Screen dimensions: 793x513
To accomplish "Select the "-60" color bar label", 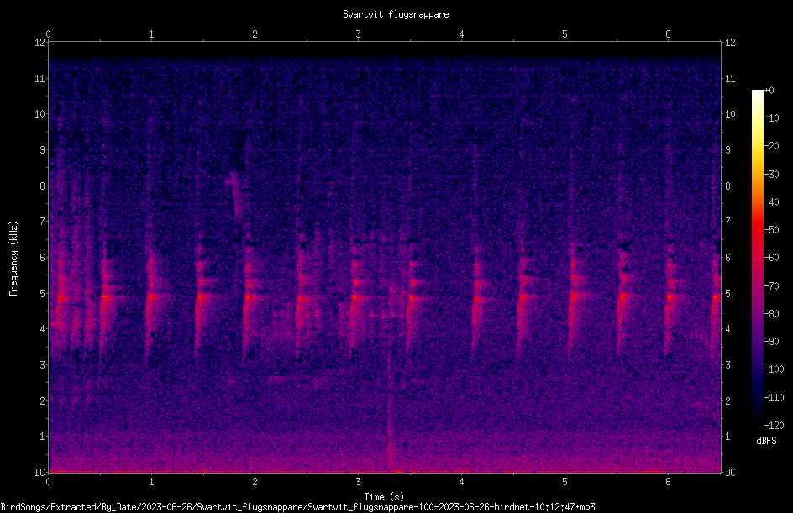I will 772,258.
